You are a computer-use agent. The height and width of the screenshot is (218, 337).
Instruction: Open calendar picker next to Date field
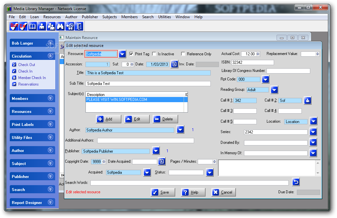click(175, 64)
